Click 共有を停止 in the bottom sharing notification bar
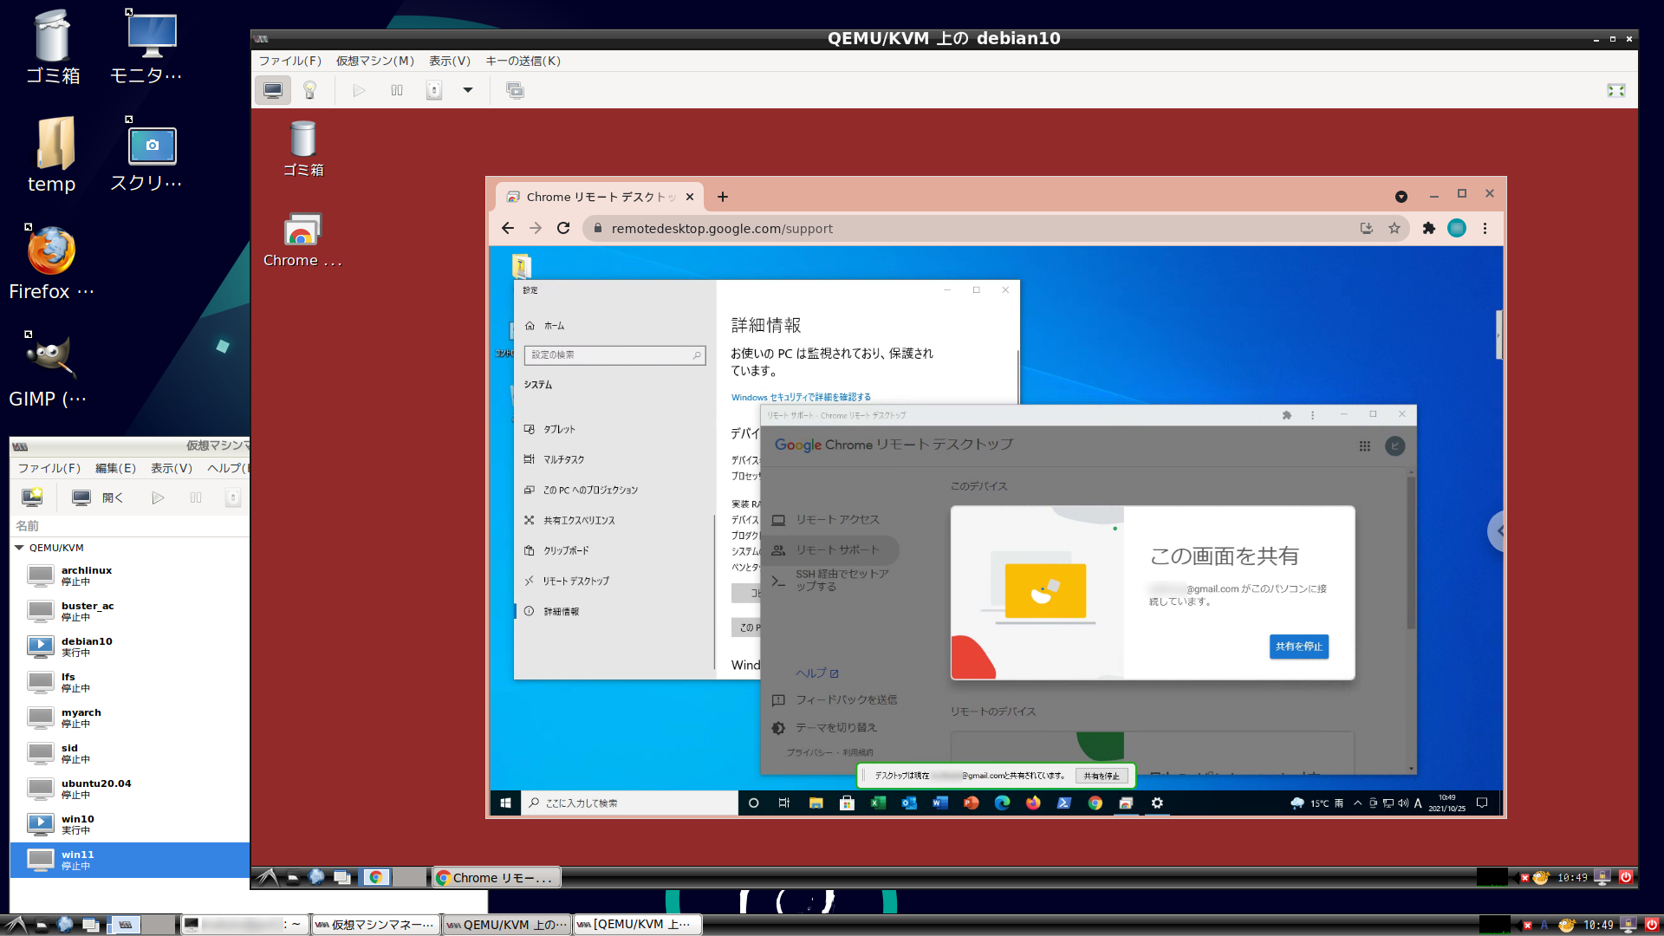 (x=1102, y=776)
